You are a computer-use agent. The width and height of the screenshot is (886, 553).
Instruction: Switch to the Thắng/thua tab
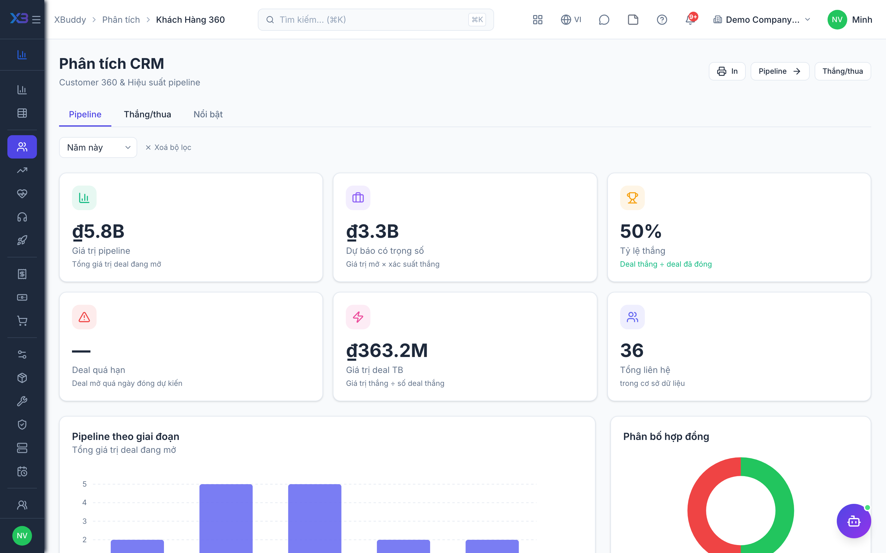[x=147, y=115]
